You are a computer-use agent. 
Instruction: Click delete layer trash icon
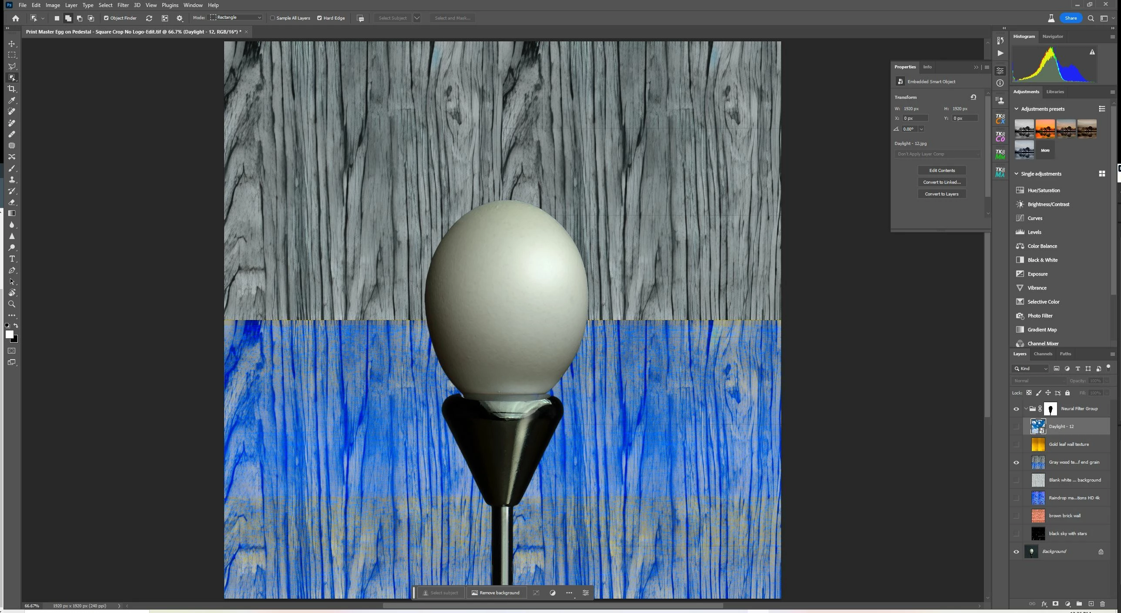coord(1102,604)
